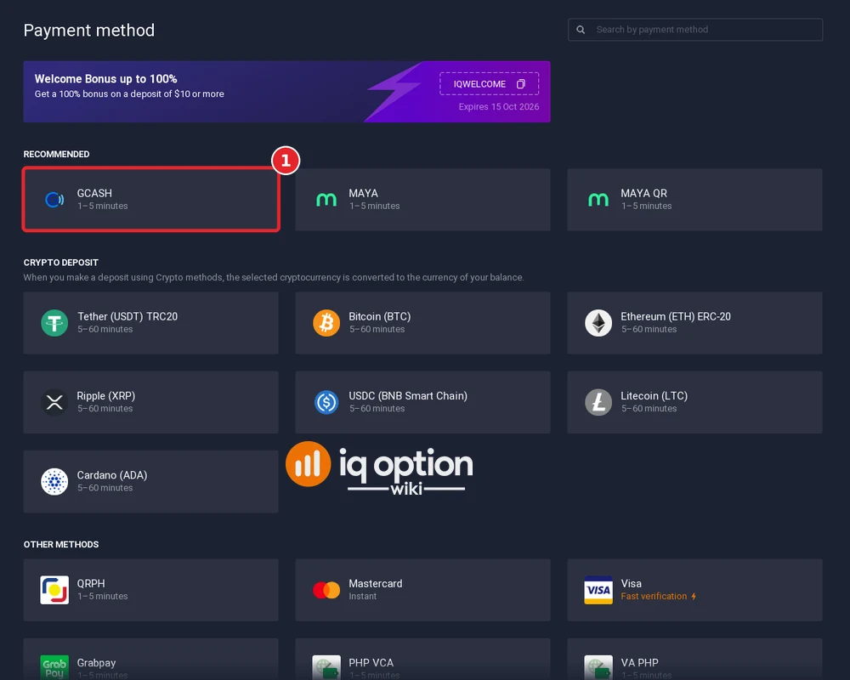Select GCASH payment method card
Image resolution: width=850 pixels, height=680 pixels.
click(x=150, y=200)
